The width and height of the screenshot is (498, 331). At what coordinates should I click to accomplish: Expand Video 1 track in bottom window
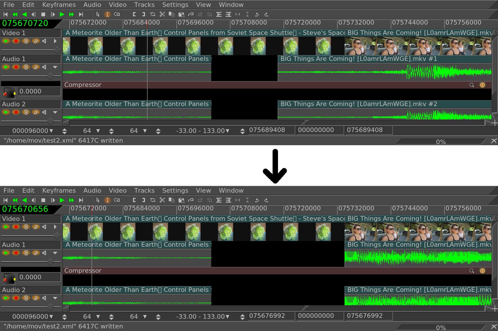pos(55,227)
